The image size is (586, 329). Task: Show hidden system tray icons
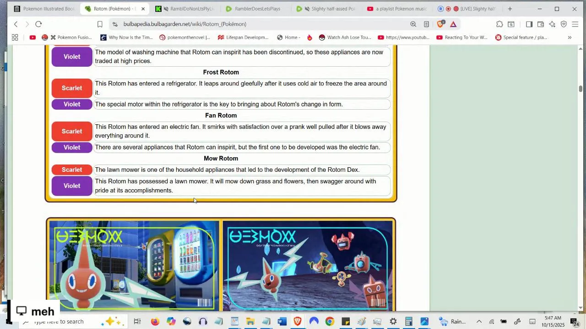479,322
